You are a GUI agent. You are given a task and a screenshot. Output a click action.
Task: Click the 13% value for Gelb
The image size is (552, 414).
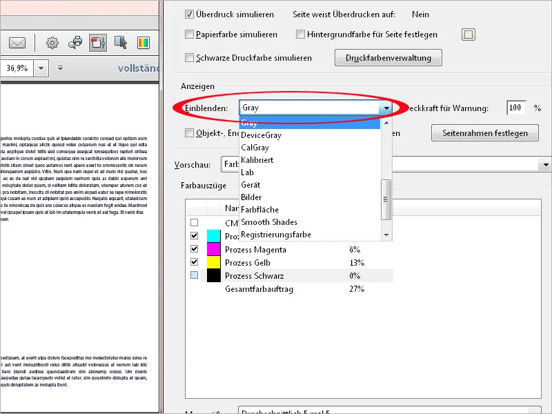tap(357, 263)
